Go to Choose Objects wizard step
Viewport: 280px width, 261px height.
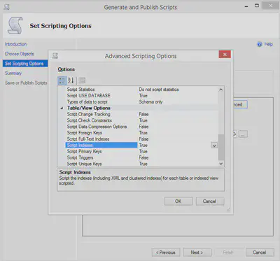(x=20, y=54)
